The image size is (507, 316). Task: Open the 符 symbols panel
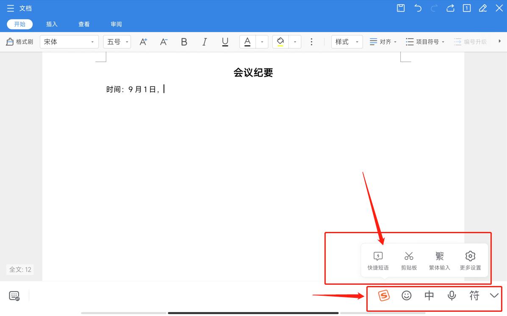point(474,296)
